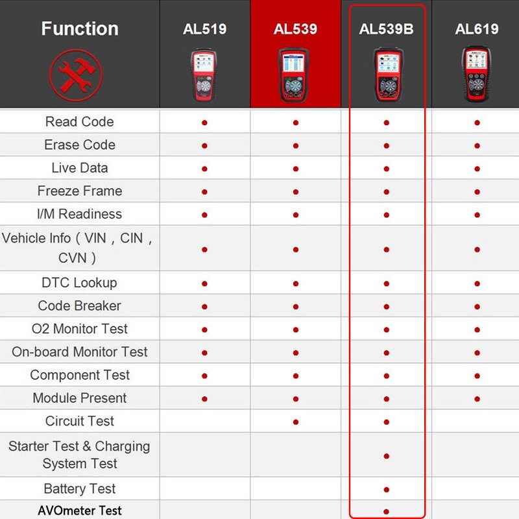This screenshot has width=519, height=519.
Task: Select the AL519 scanner device image
Action: pos(204,75)
